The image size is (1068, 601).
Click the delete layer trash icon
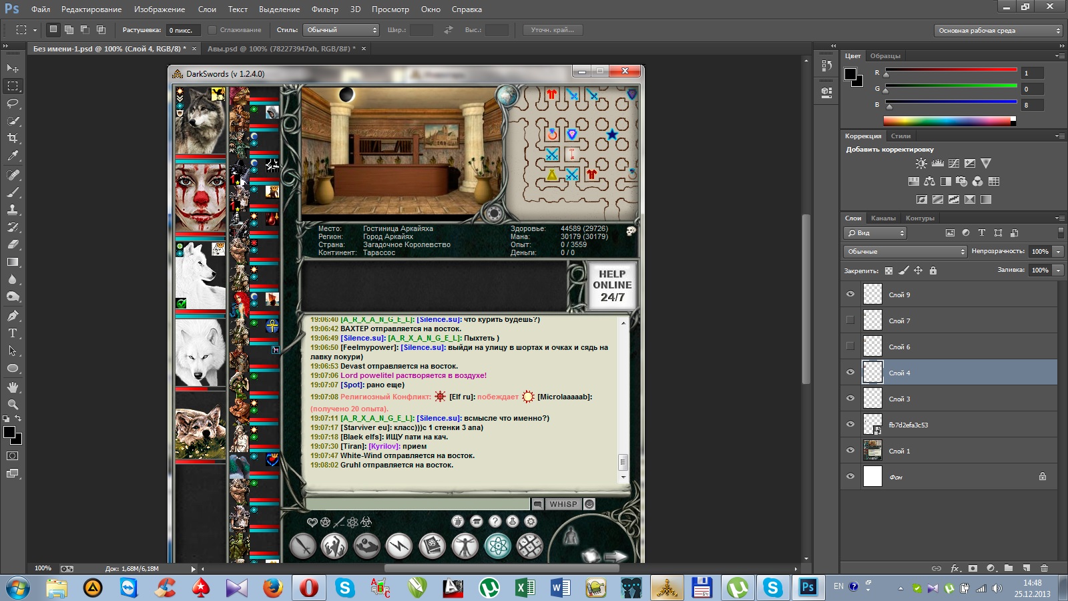tap(1044, 568)
